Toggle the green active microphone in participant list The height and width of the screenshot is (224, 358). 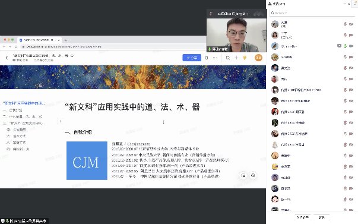coord(345,46)
